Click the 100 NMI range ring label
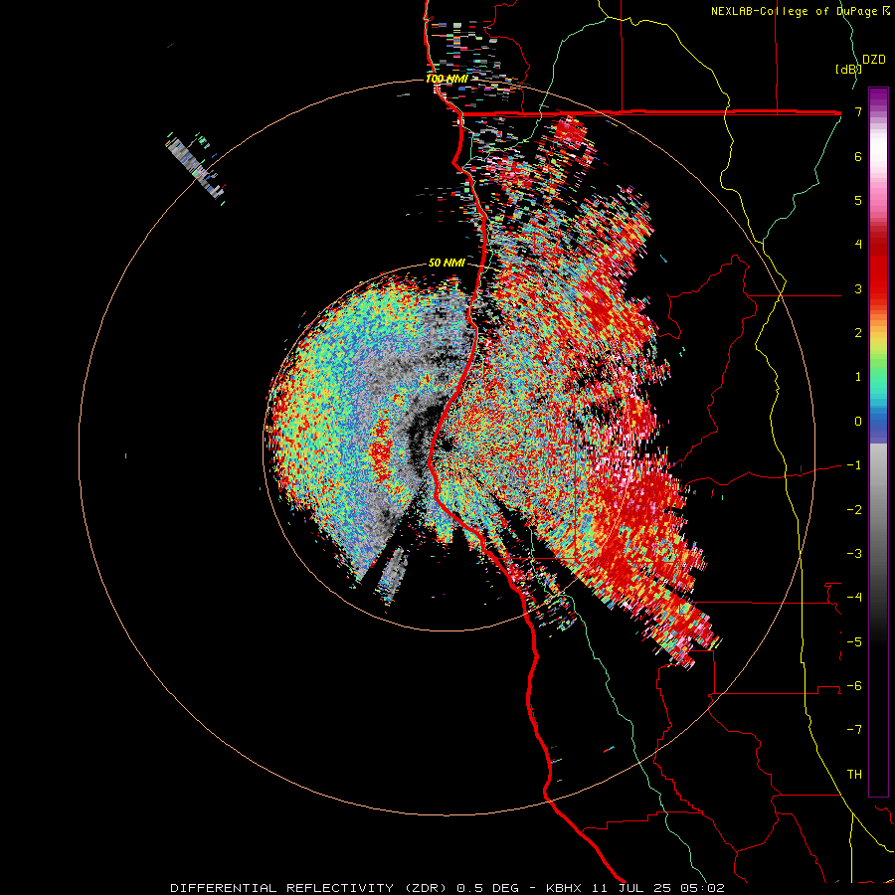 pyautogui.click(x=447, y=79)
